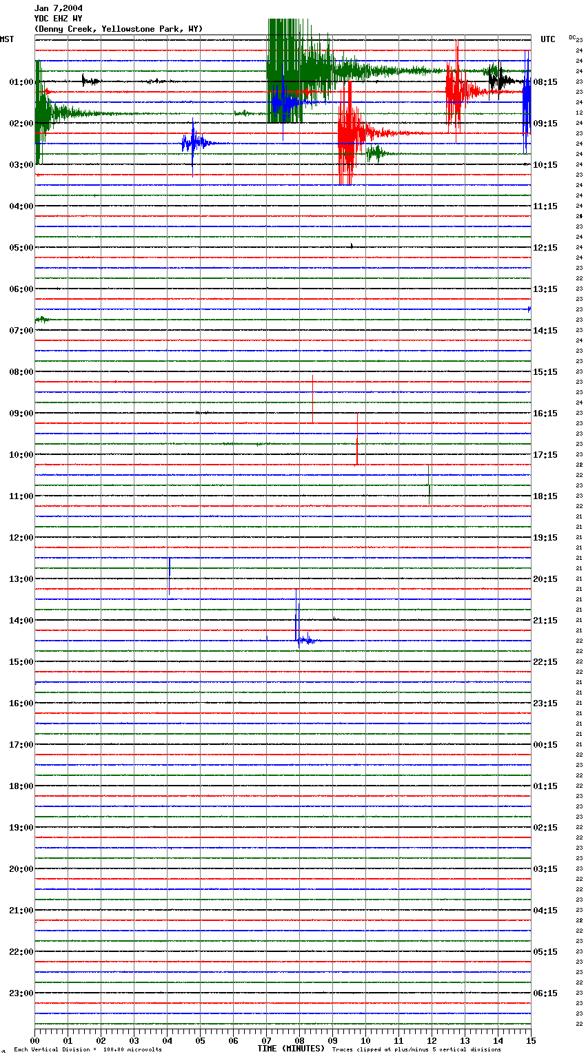Click the '05' minute axis tick label

[x=201, y=1040]
